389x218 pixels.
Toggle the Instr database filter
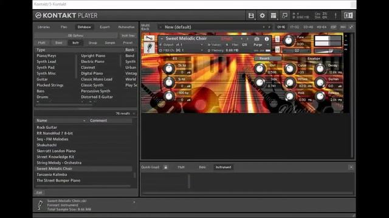[75, 42]
